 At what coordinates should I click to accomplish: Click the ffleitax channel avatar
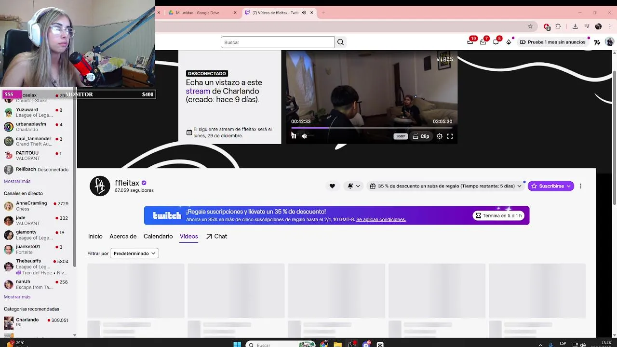(100, 186)
